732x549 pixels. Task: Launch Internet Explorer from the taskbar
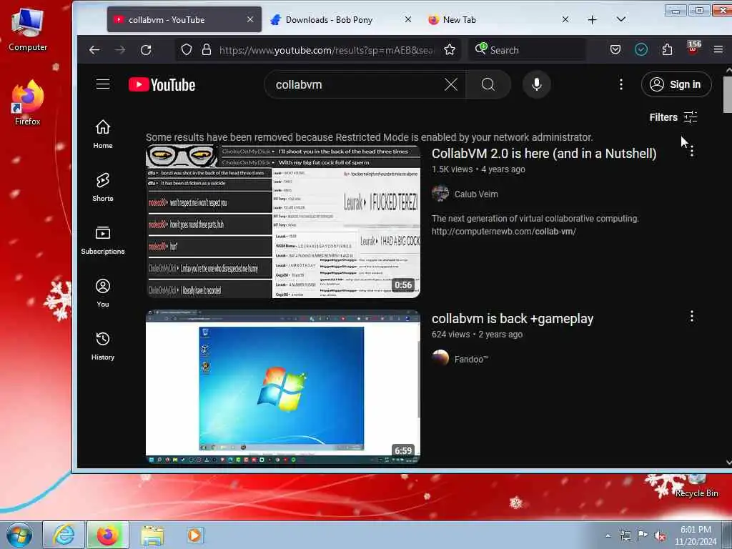[64, 535]
